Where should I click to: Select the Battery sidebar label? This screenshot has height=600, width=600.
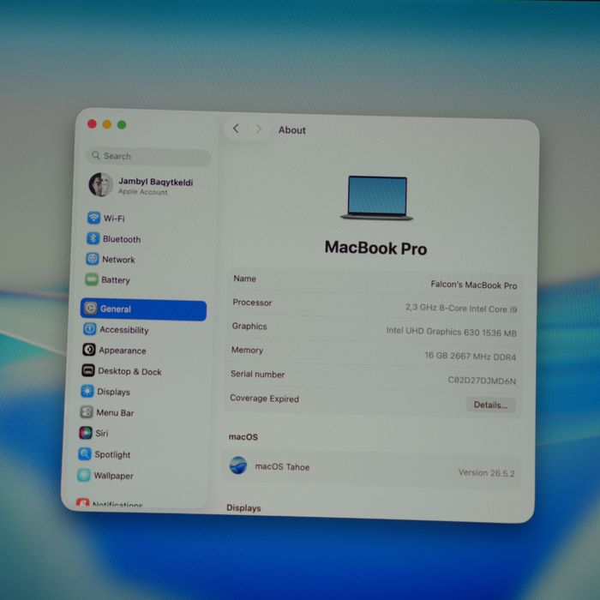pos(116,280)
